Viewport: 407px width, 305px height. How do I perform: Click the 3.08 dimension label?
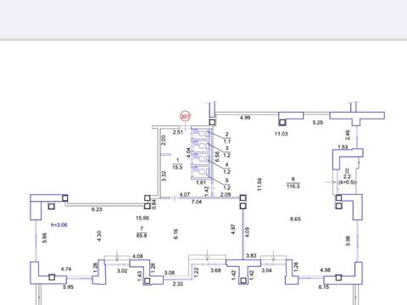coord(170,273)
